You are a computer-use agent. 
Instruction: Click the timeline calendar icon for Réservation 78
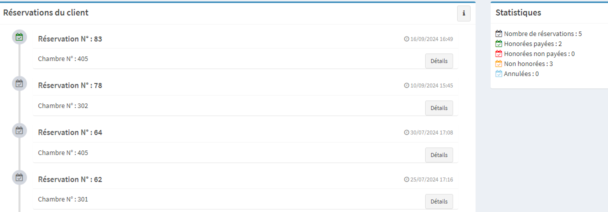pos(19,83)
